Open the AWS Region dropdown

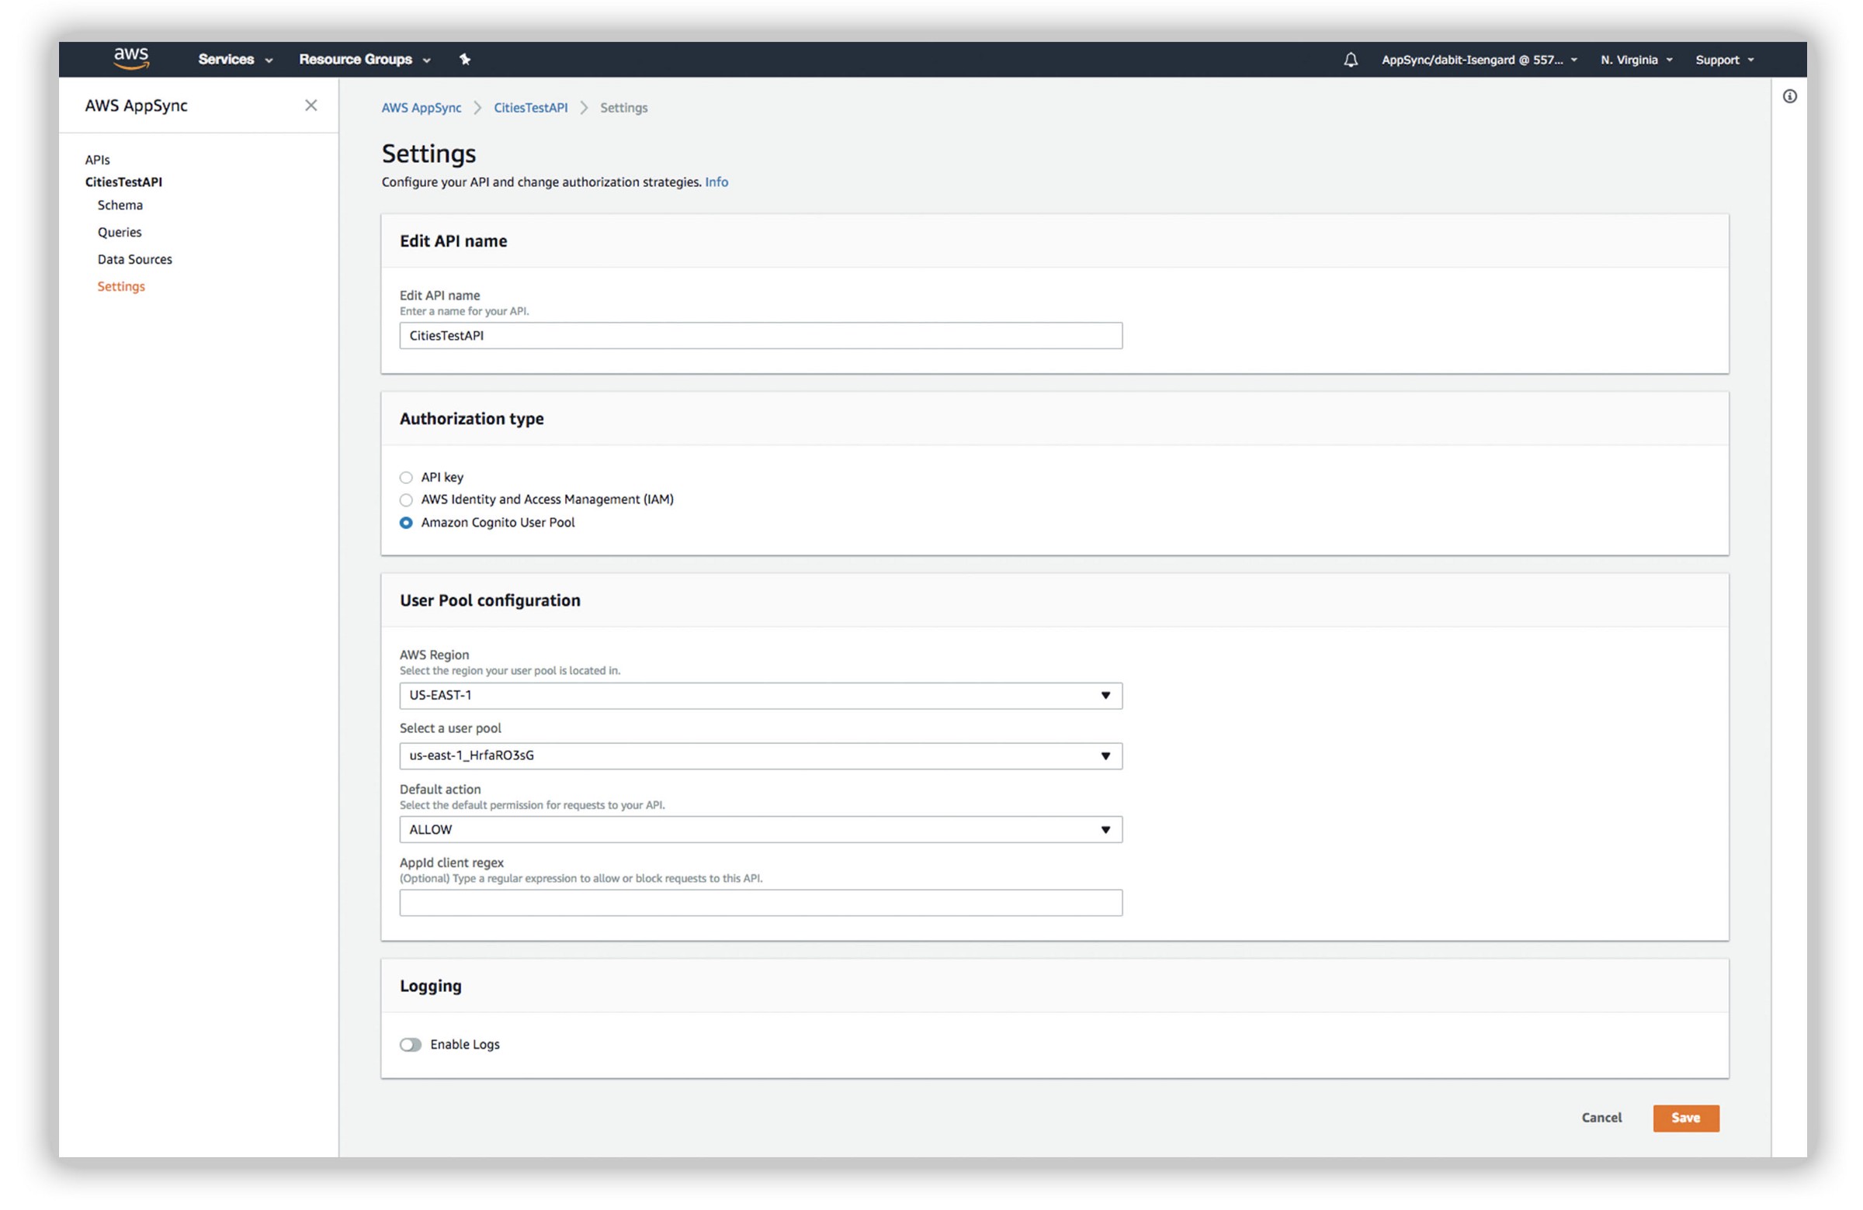click(x=760, y=696)
